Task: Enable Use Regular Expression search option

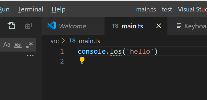Action: pos(30,45)
